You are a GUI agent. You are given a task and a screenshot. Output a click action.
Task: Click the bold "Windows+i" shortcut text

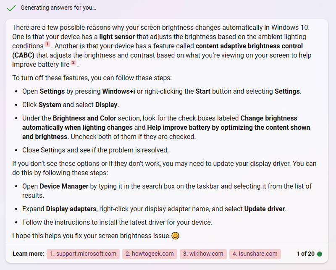(x=118, y=91)
